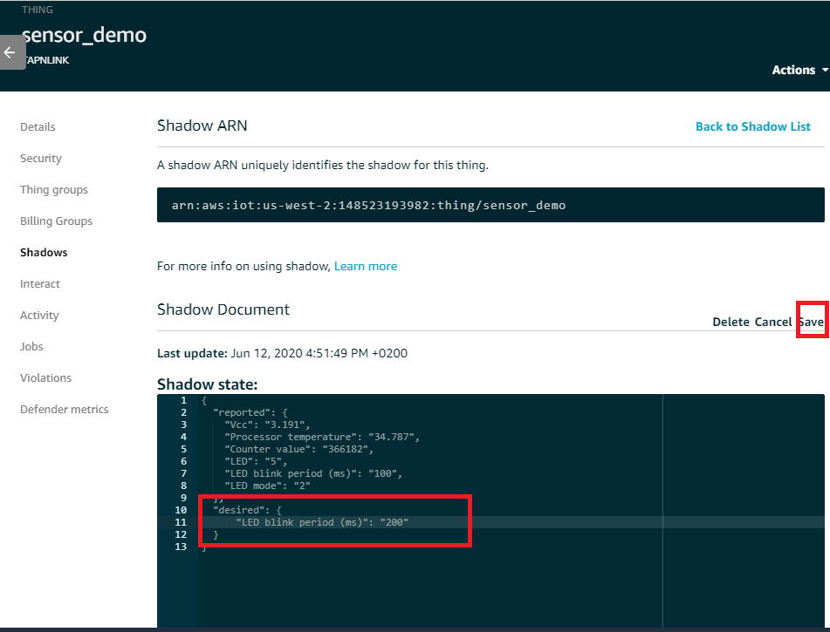Open Thing groups in sidebar

(x=54, y=190)
